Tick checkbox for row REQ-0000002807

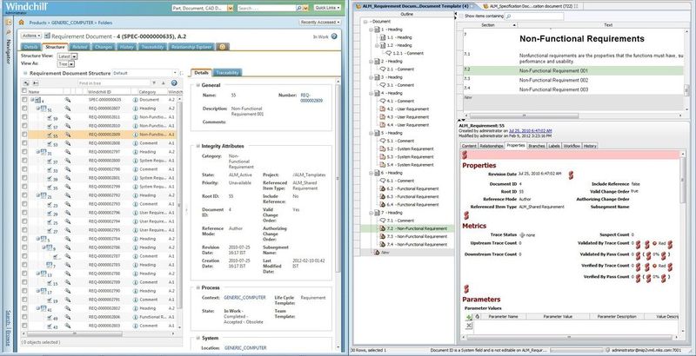(x=24, y=109)
